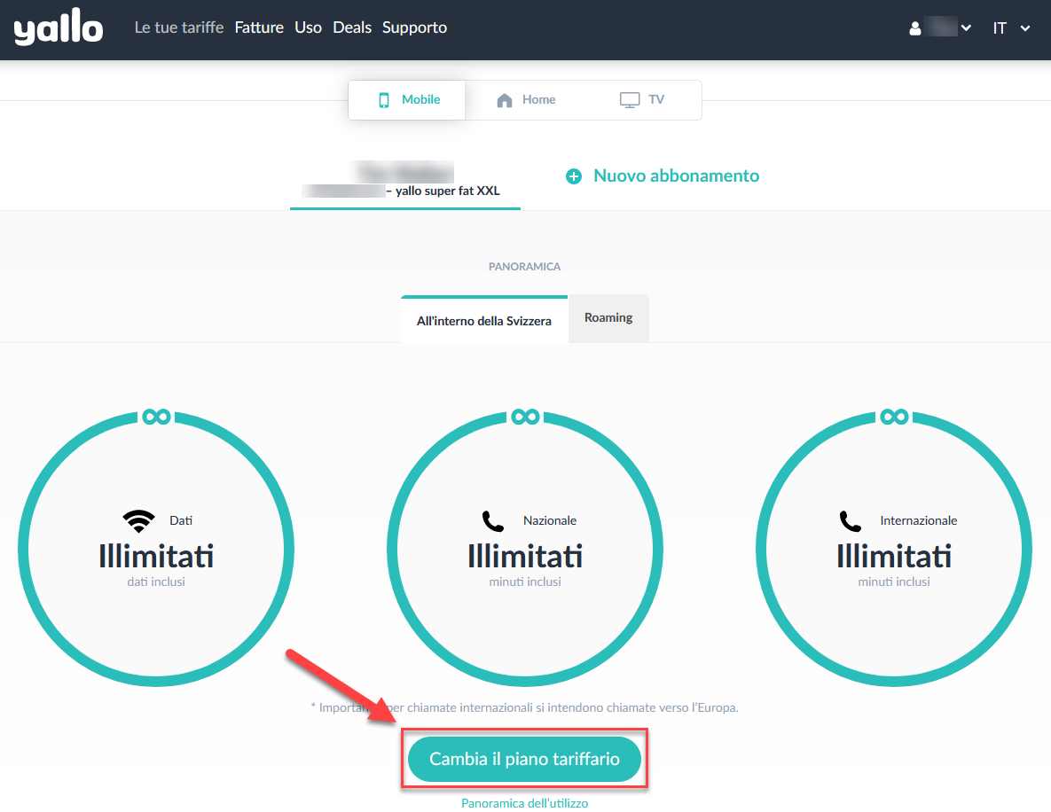This screenshot has width=1051, height=812.
Task: Open the Fatture menu item
Action: [x=259, y=27]
